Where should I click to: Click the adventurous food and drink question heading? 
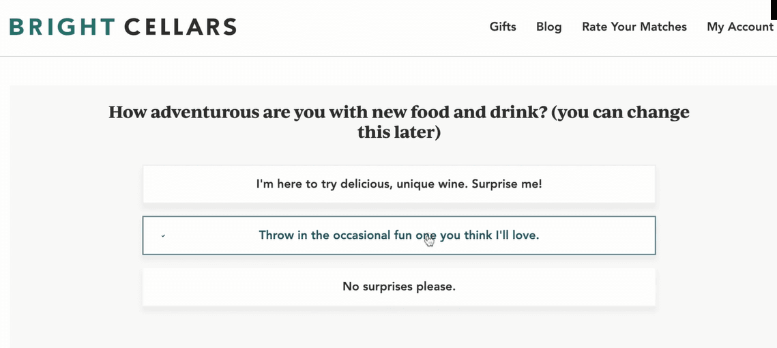tap(399, 122)
